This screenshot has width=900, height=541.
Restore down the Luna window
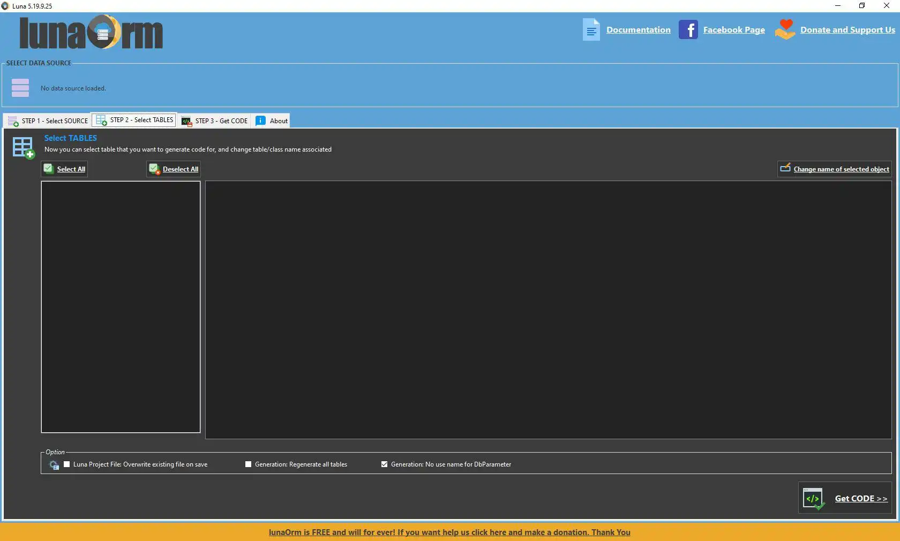[862, 6]
